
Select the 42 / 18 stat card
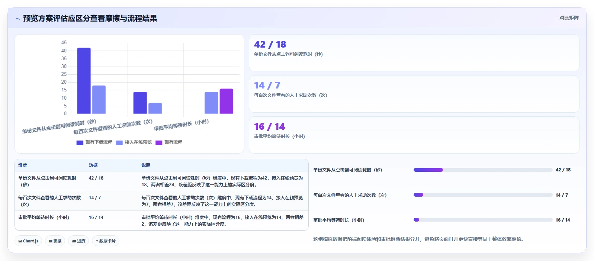click(414, 53)
